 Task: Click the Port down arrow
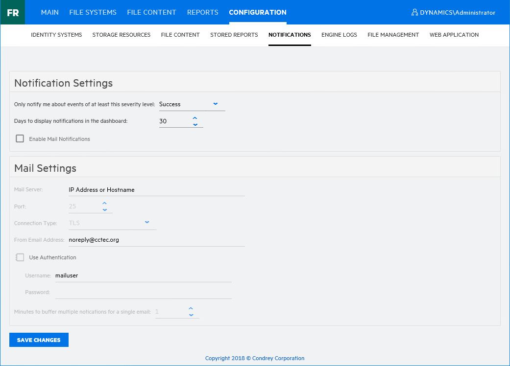(104, 209)
